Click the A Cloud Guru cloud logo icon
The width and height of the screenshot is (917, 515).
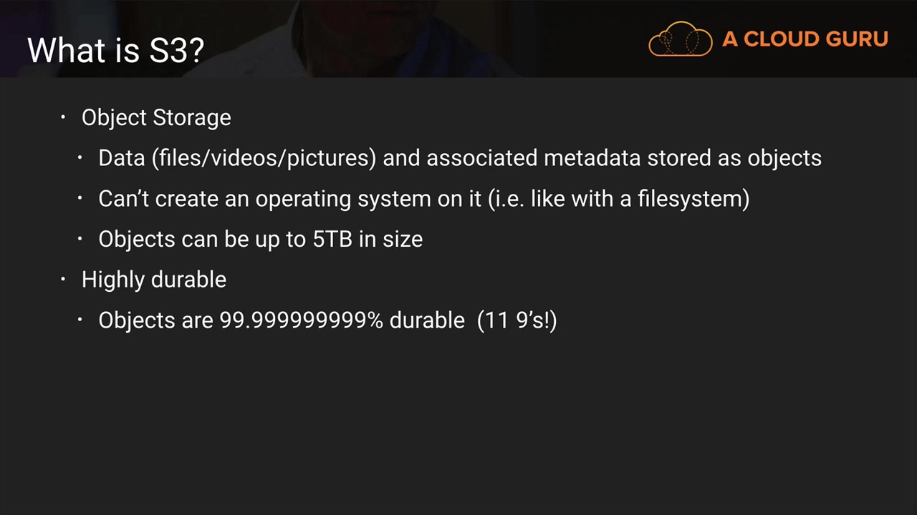click(x=680, y=39)
